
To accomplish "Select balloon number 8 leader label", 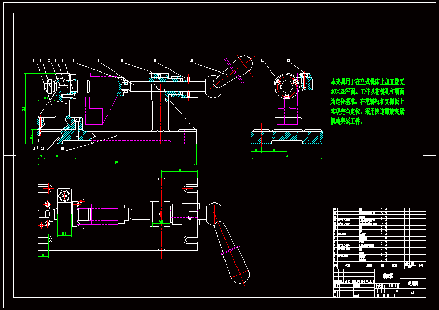I will click(122, 61).
